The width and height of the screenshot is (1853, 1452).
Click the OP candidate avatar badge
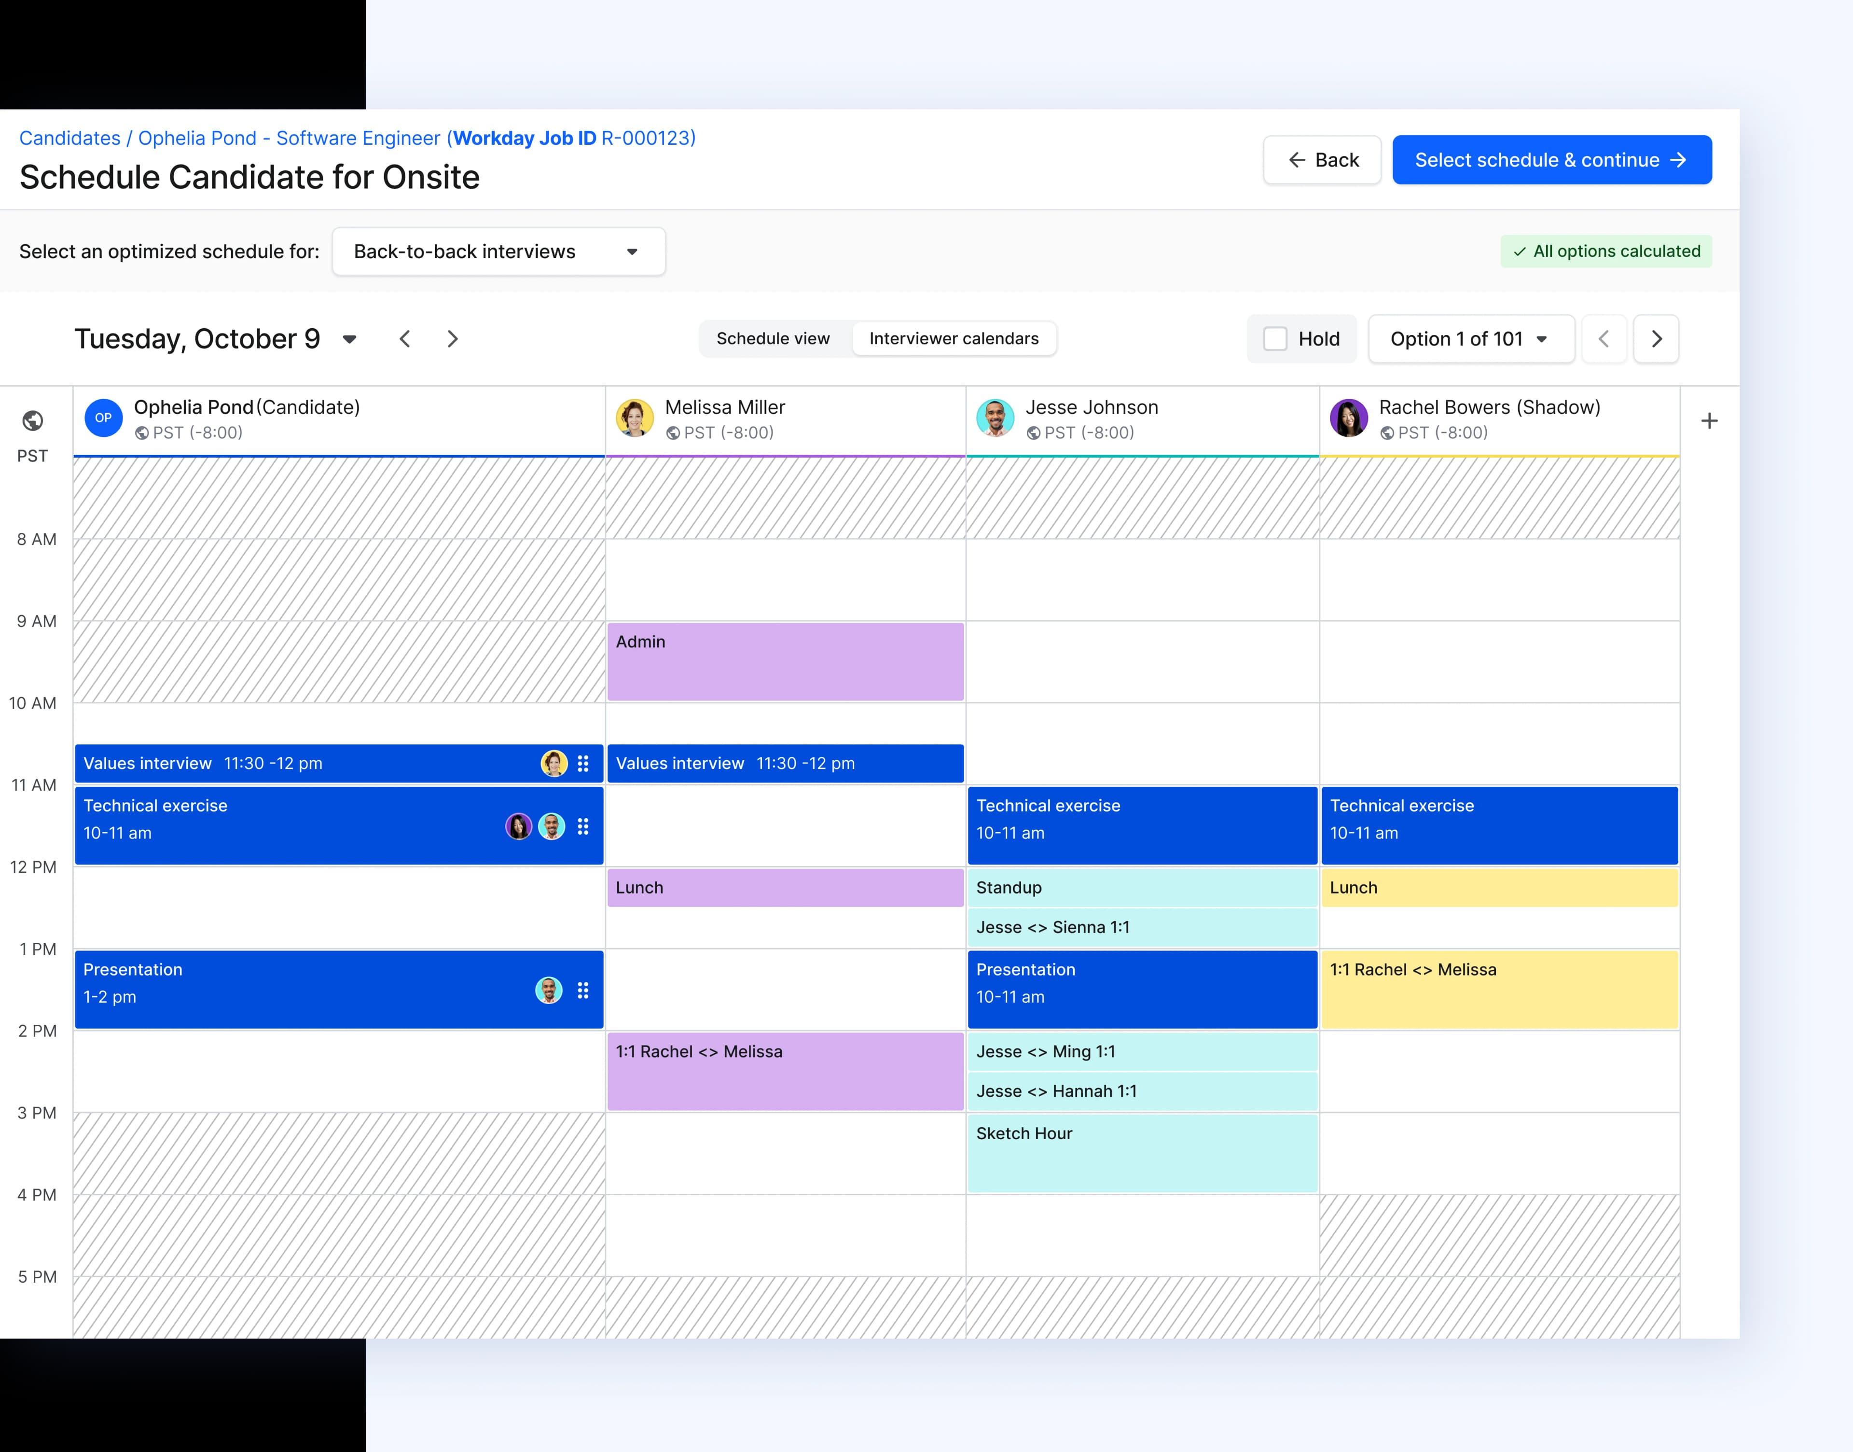pos(104,418)
